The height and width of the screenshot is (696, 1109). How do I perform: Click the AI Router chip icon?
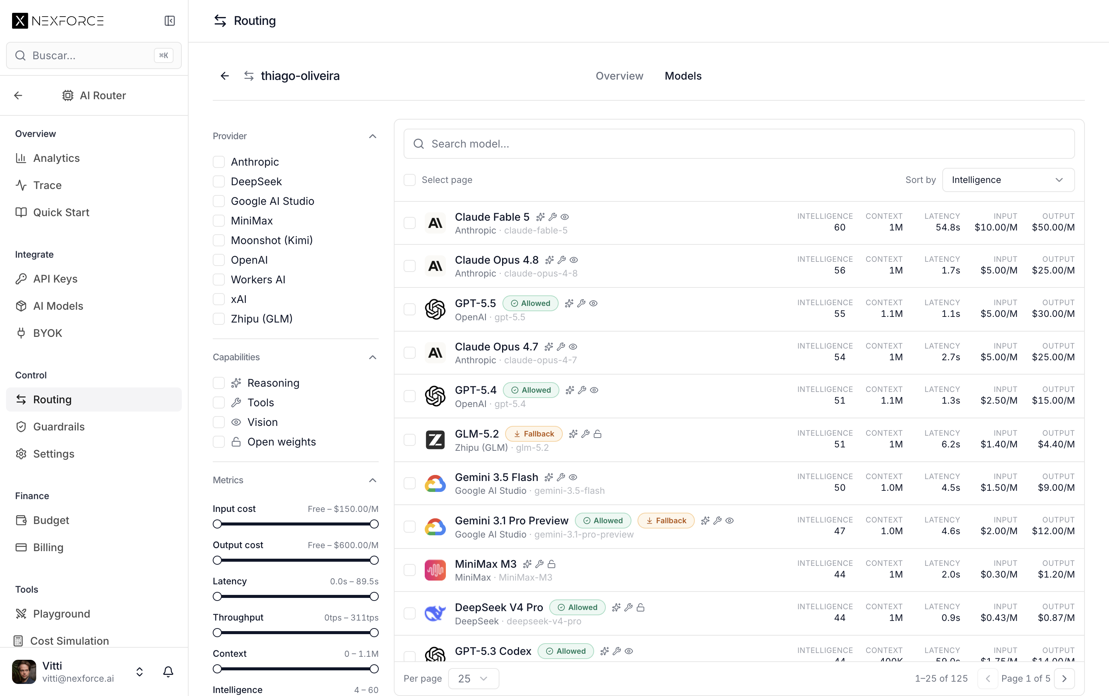point(68,95)
